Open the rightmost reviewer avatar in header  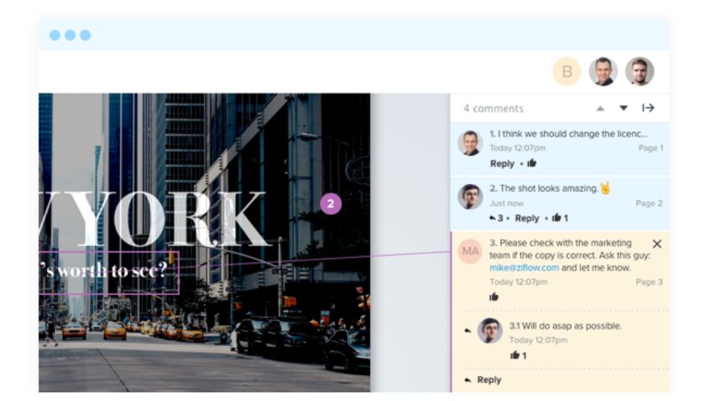click(640, 72)
